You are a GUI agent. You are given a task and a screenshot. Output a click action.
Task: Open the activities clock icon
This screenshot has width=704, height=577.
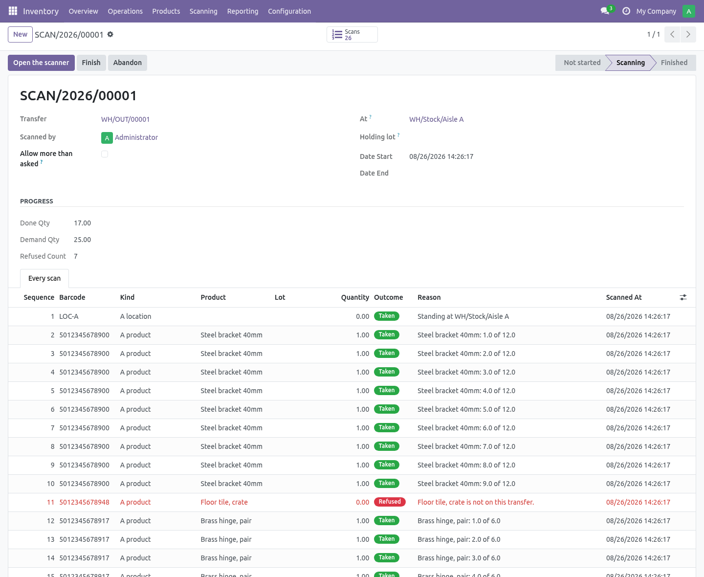point(626,11)
